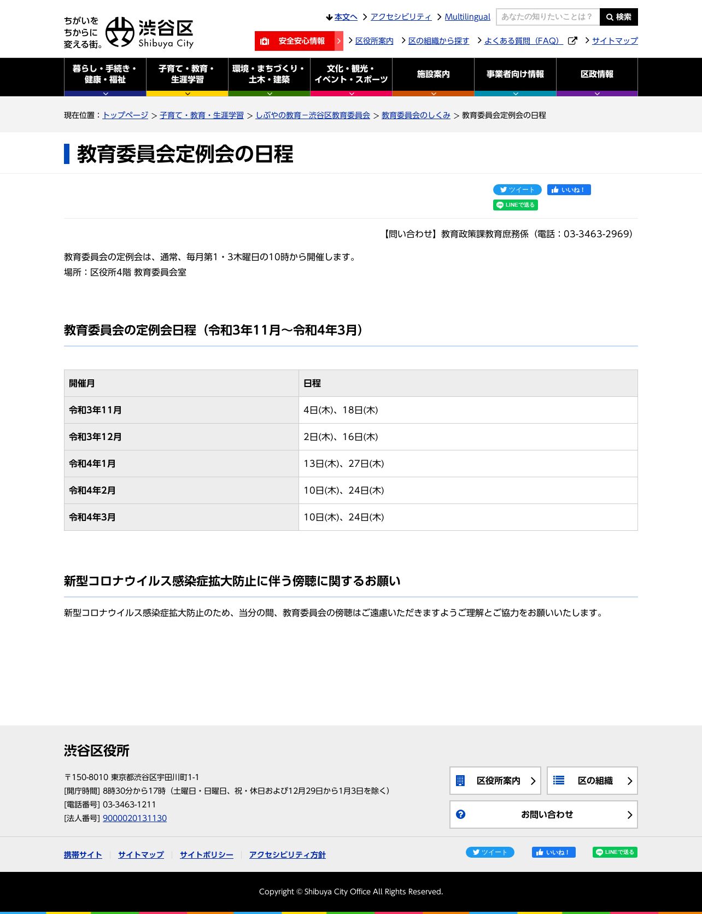Go to 教育委員会のしくみ breadcrumb
This screenshot has height=914, width=702.
416,115
